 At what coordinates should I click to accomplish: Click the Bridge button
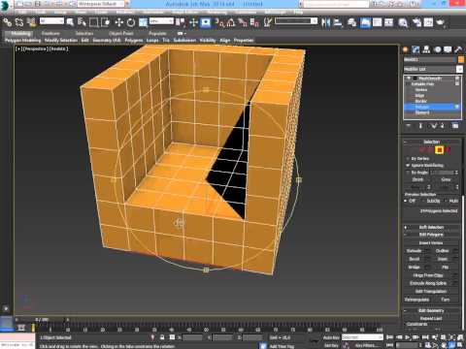tap(414, 268)
